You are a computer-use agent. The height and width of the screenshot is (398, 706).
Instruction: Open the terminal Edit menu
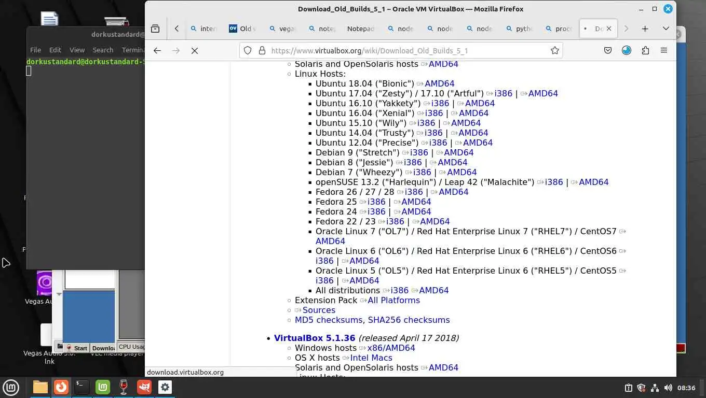(x=55, y=50)
